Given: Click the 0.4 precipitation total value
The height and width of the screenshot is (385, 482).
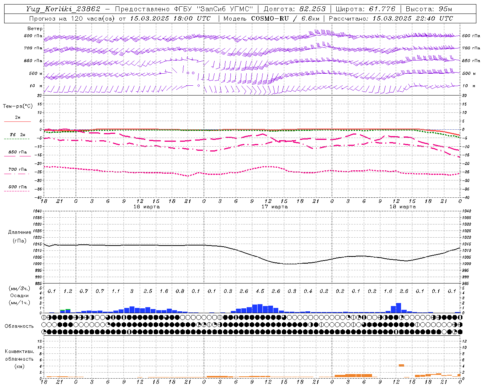Looking at the screenshot, I should 308,291.
